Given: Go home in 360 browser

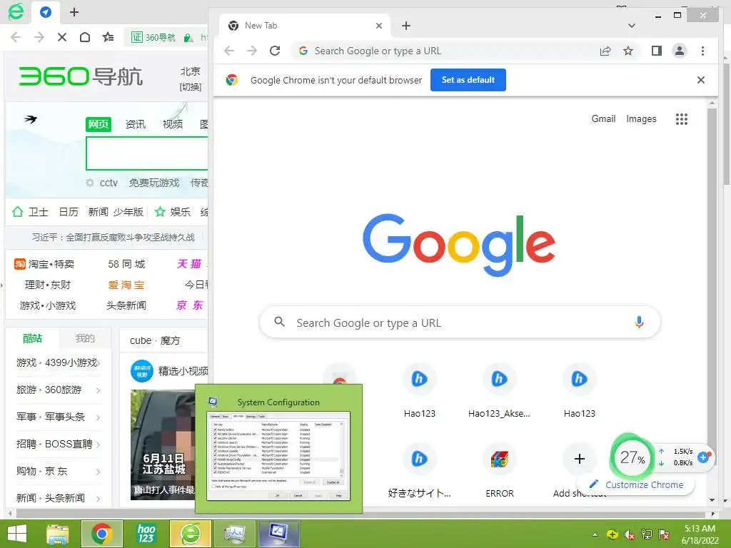Looking at the screenshot, I should [85, 37].
